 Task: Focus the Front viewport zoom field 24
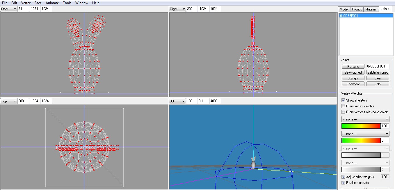(23, 9)
